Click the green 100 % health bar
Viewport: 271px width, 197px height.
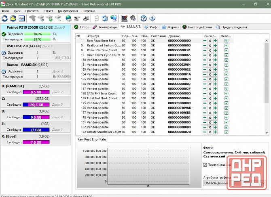point(38,34)
